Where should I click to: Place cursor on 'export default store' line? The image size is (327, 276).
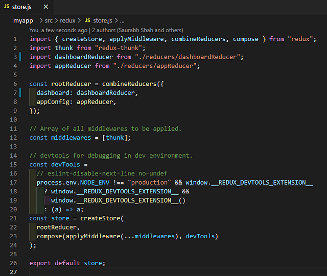pyautogui.click(x=67, y=263)
